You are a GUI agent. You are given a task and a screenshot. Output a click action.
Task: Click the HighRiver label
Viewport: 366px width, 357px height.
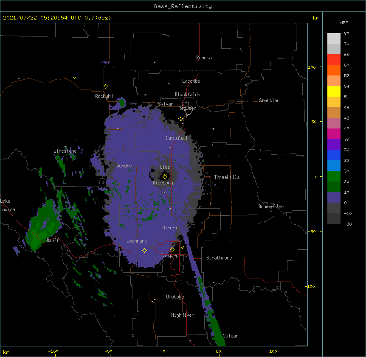pyautogui.click(x=183, y=315)
